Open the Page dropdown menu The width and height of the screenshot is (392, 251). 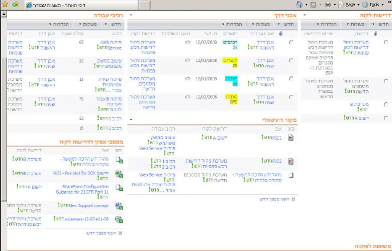coord(350,5)
